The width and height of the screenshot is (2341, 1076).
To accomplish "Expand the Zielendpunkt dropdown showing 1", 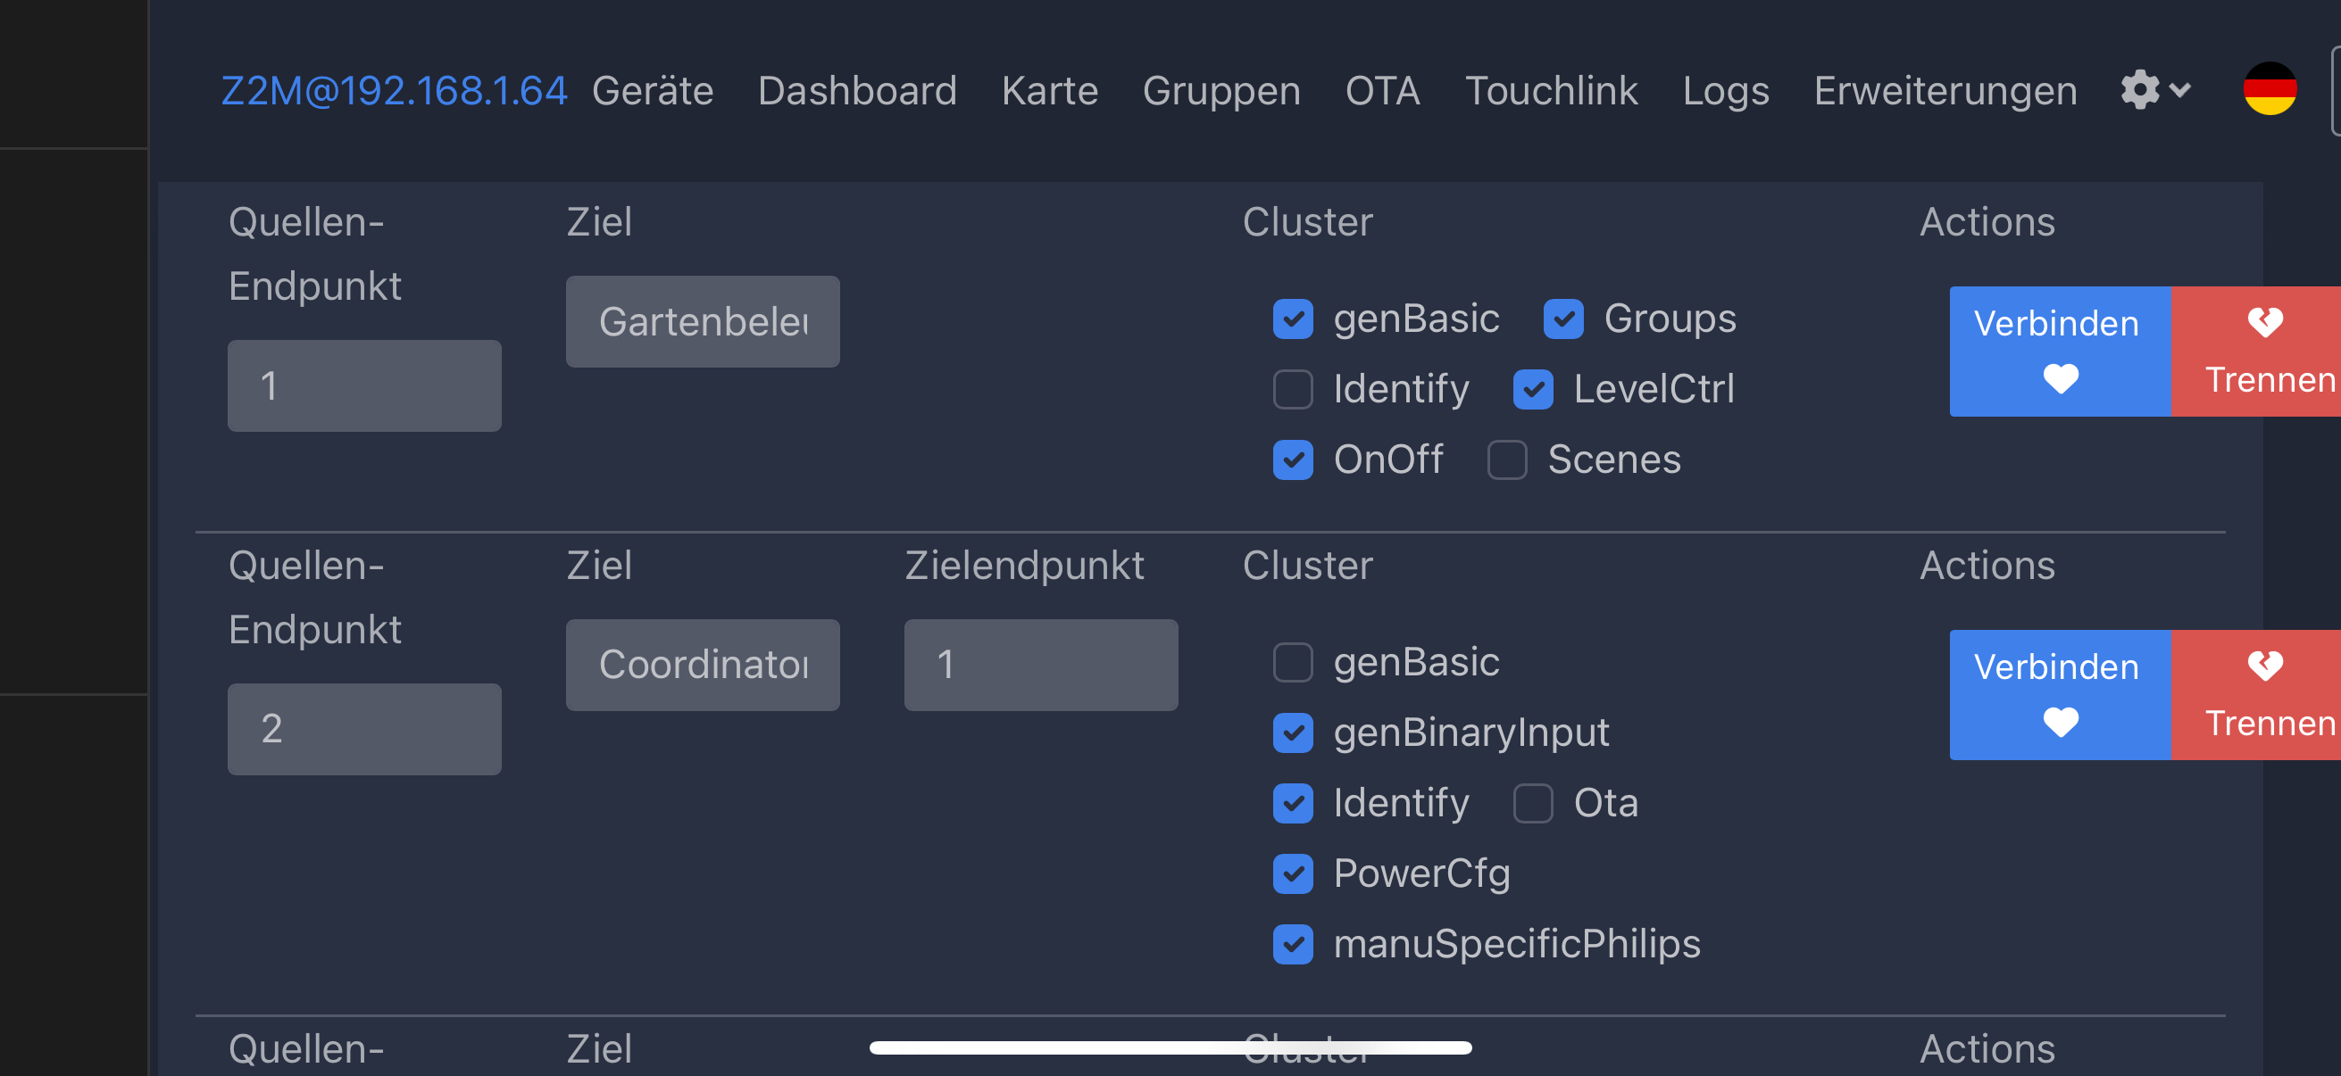I will (1040, 665).
